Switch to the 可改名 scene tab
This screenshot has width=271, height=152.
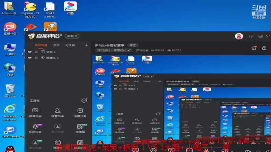[x=70, y=45]
